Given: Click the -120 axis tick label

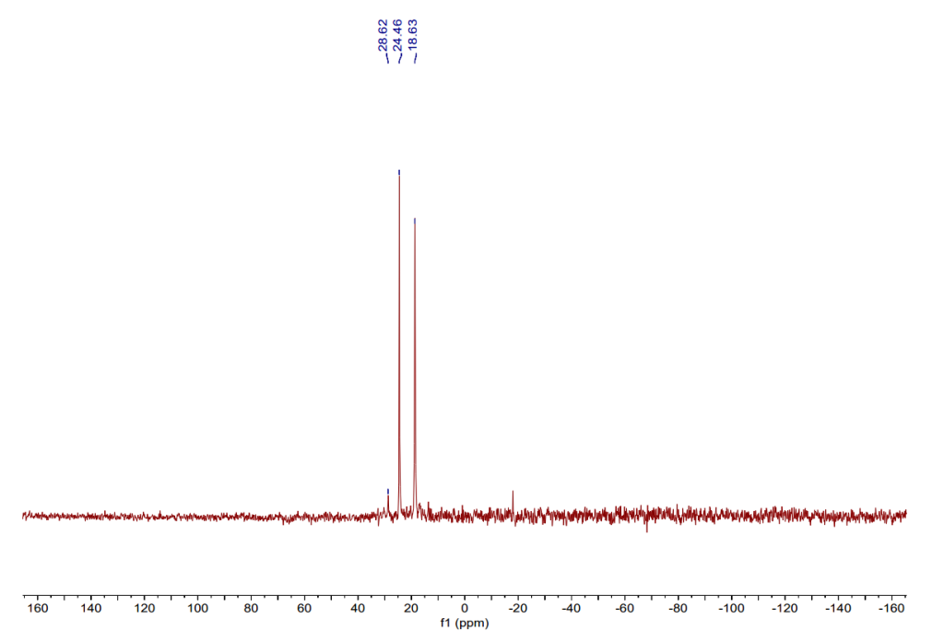Looking at the screenshot, I should tap(785, 609).
